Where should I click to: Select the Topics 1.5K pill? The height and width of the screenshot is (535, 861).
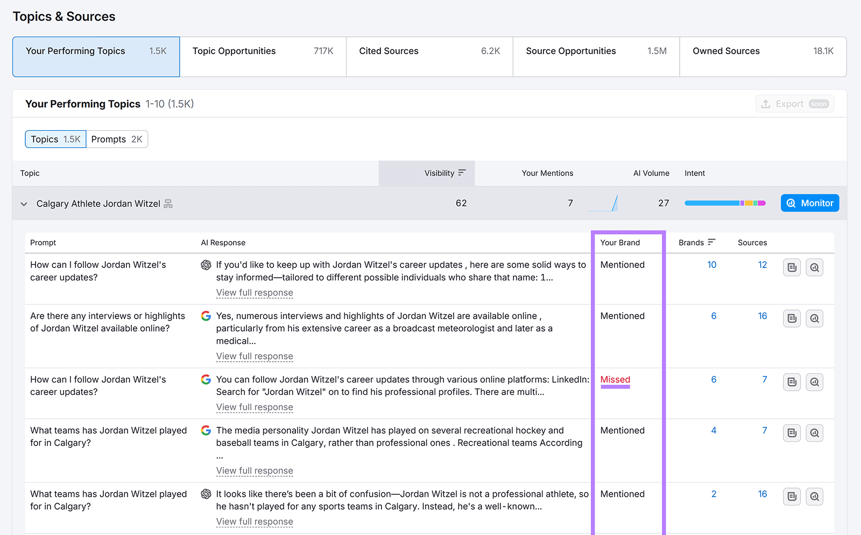(x=55, y=139)
